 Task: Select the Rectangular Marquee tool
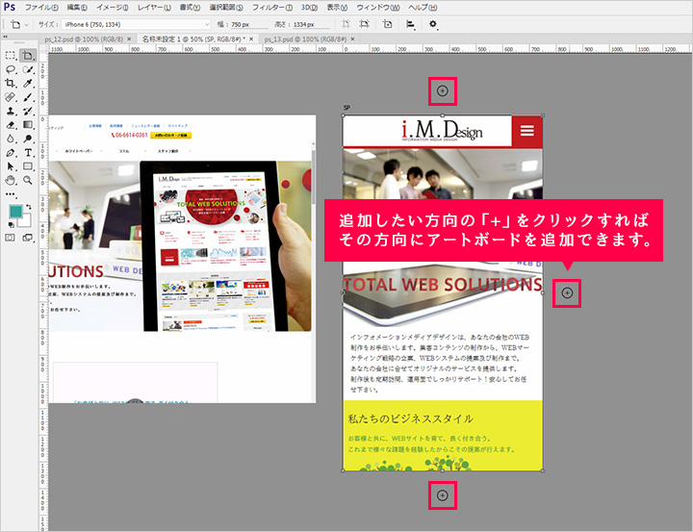pos(11,55)
